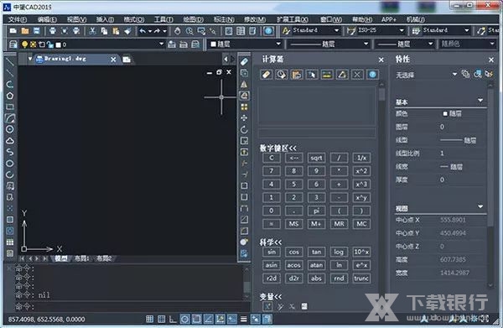Click the MS memory store button
This screenshot has height=328, width=503.
point(294,224)
